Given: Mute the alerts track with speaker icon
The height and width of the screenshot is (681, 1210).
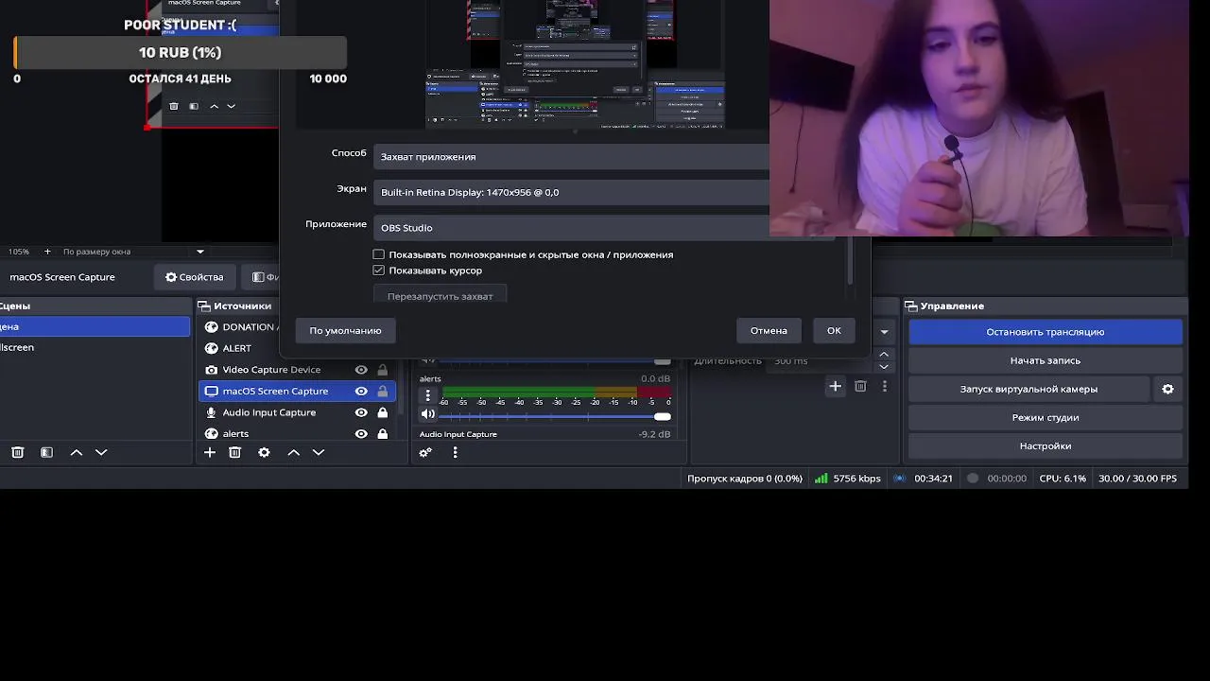Looking at the screenshot, I should click(428, 414).
